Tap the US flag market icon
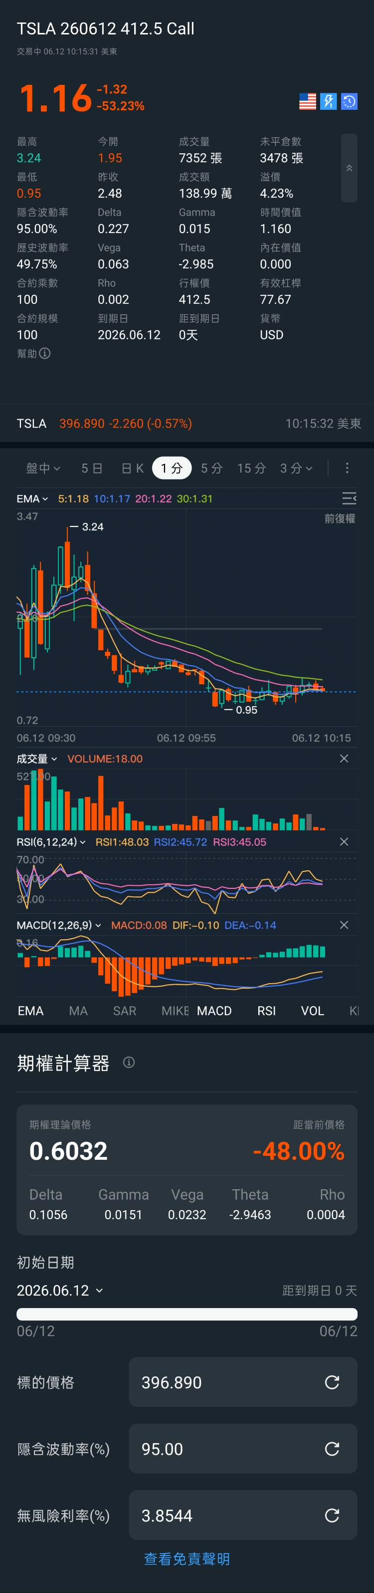Image resolution: width=374 pixels, height=1593 pixels. tap(307, 101)
